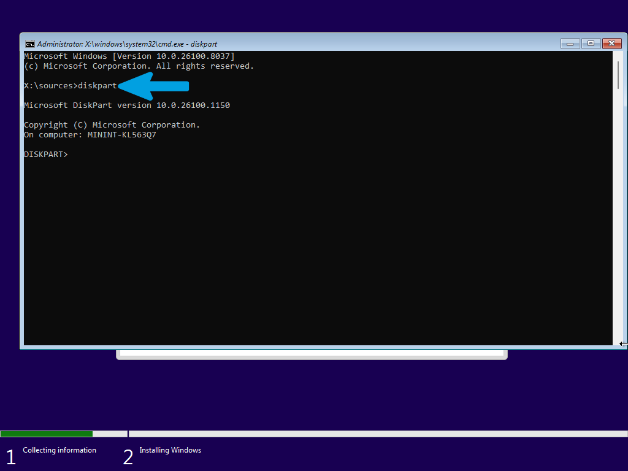Click the Microsoft Windows version line
This screenshot has width=628, height=471.
(x=129, y=56)
